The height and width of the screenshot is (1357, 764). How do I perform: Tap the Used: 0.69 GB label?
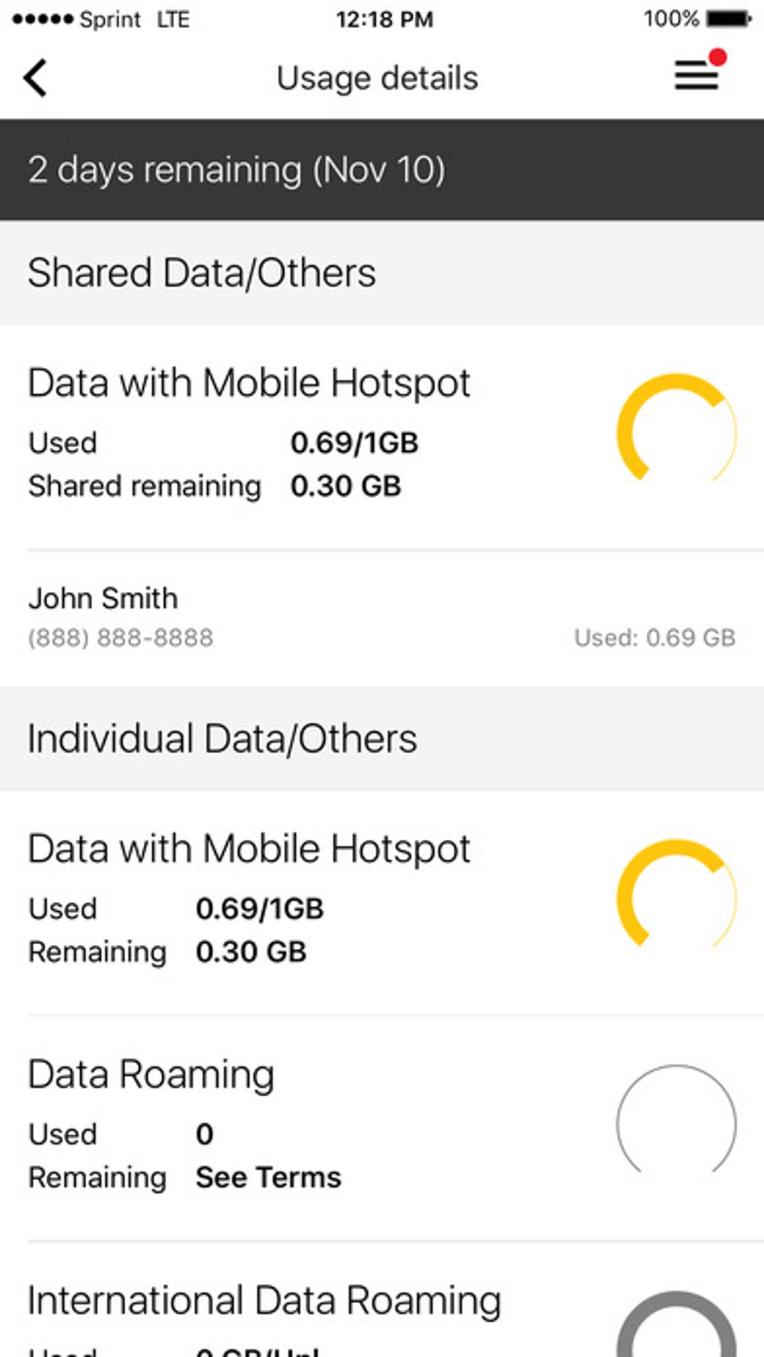tap(655, 638)
